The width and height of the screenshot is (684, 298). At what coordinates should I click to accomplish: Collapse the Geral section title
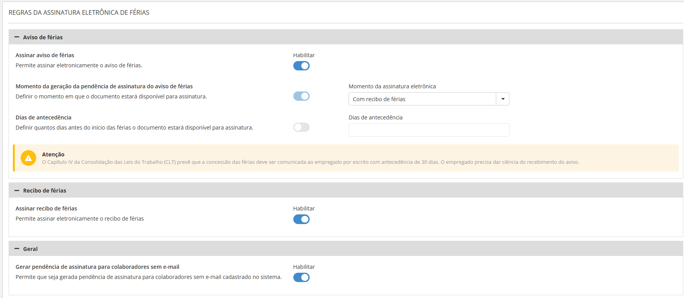click(x=30, y=249)
